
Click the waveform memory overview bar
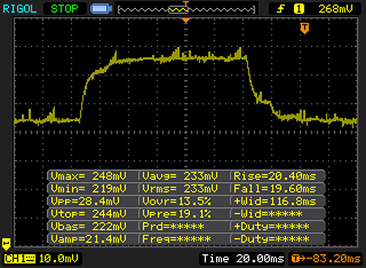pos(186,10)
